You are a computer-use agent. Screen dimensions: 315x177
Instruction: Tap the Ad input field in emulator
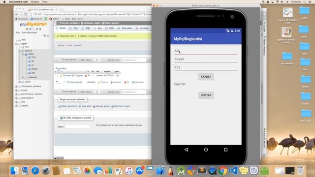(206, 51)
